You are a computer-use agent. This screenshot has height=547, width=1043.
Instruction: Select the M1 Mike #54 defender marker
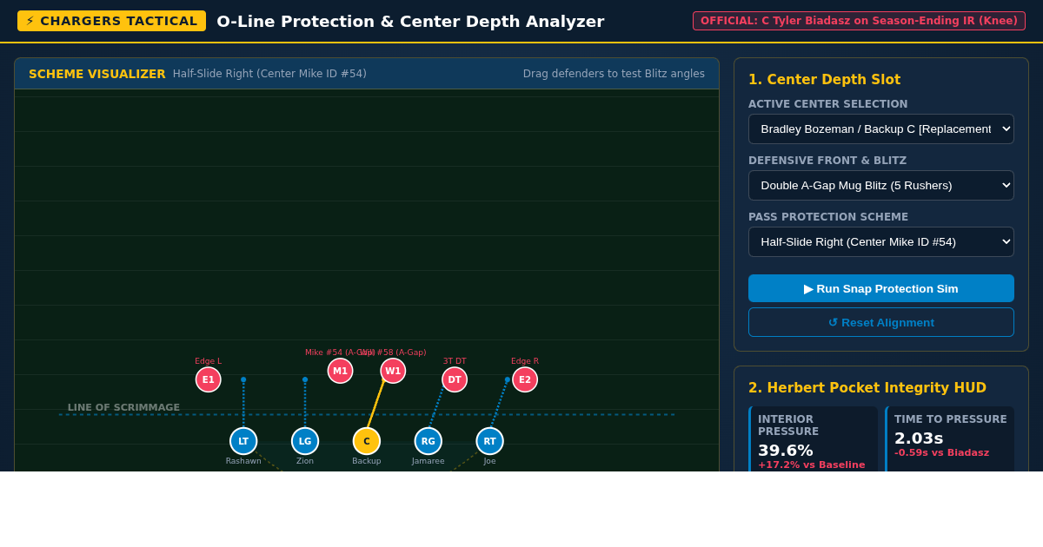tap(340, 371)
